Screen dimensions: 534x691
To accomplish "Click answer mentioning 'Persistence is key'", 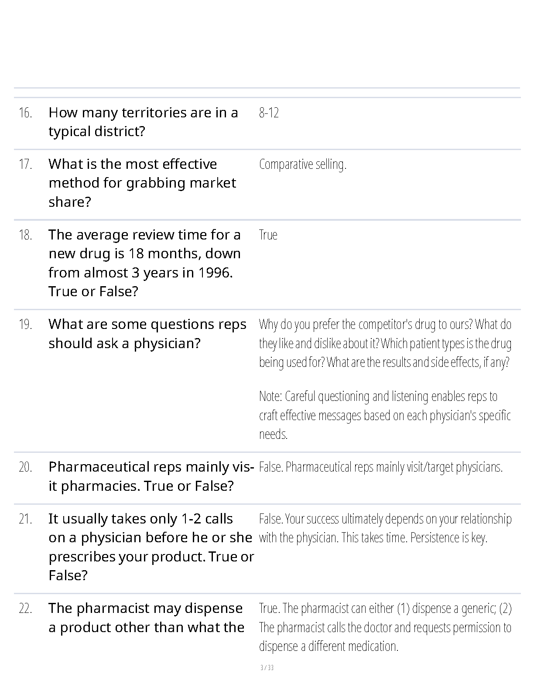I will click(385, 528).
